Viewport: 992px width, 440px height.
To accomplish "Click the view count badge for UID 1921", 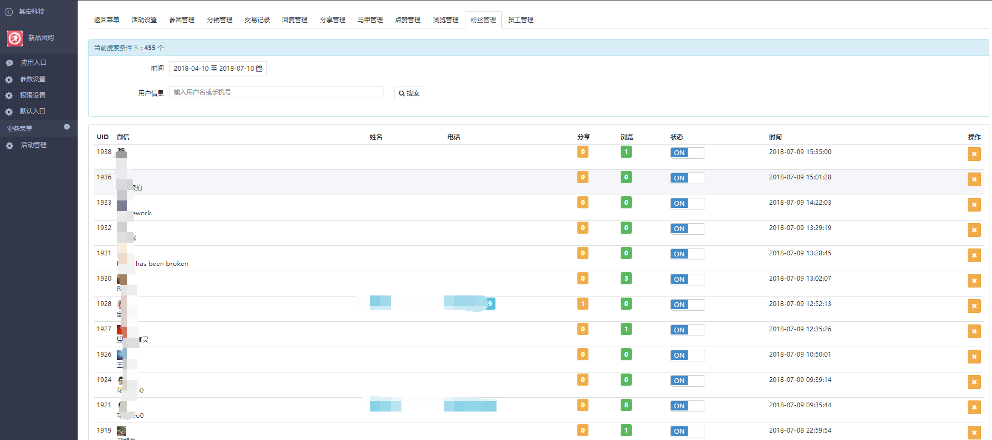I will click(x=626, y=405).
